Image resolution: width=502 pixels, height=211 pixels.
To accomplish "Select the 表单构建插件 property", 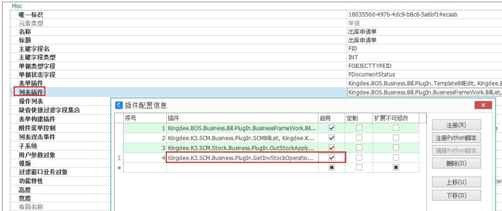I will tap(37, 119).
